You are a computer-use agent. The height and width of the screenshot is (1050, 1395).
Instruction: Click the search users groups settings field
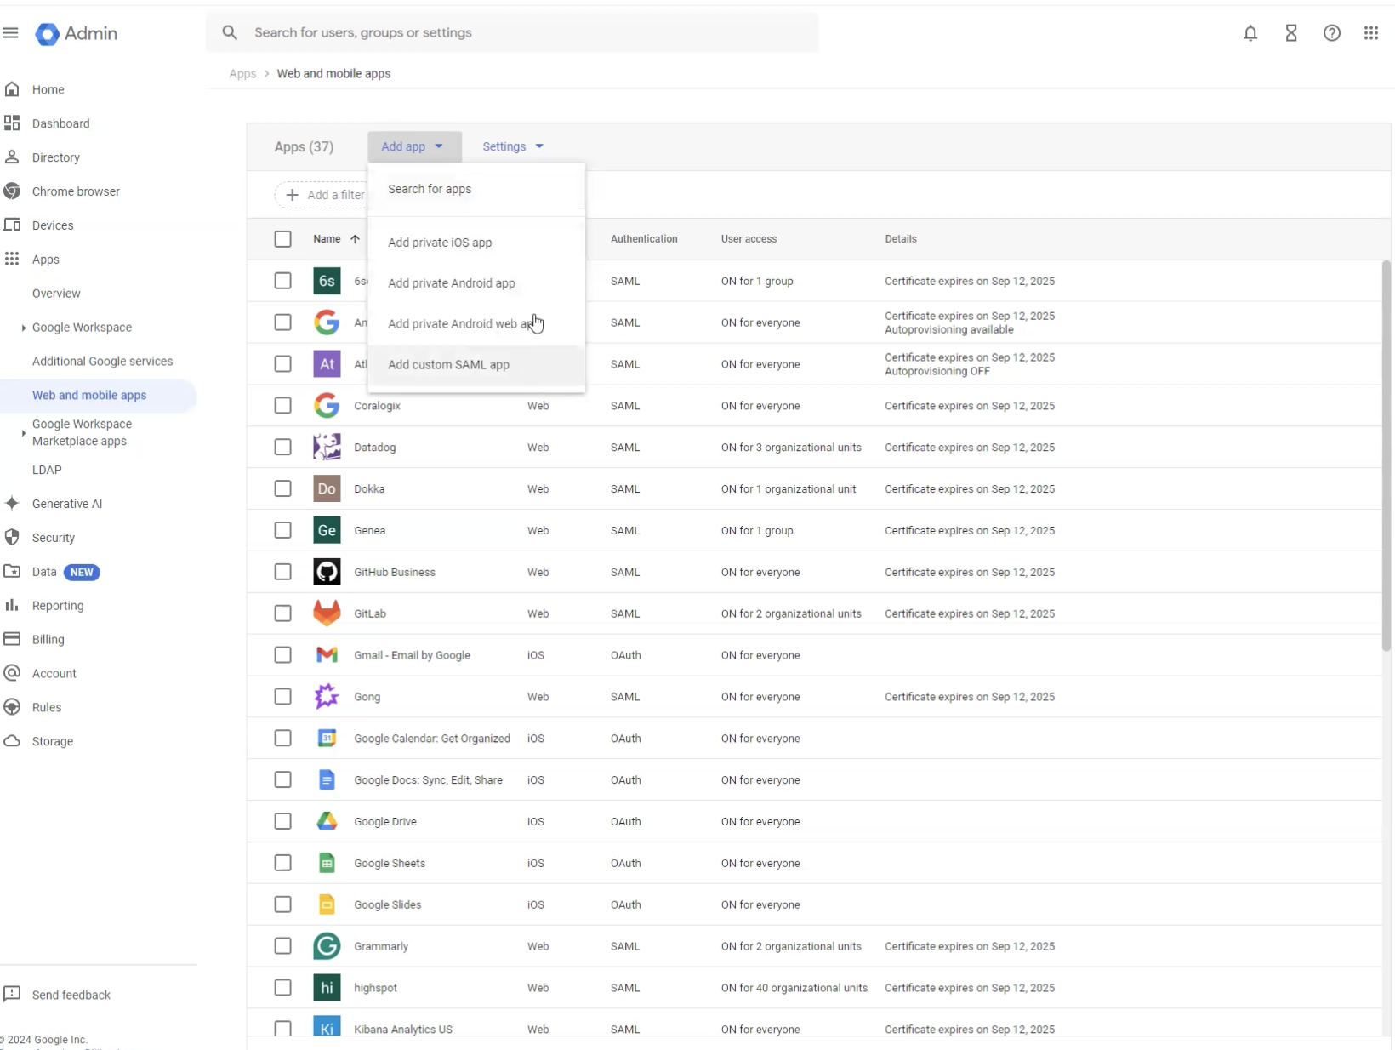tap(513, 32)
